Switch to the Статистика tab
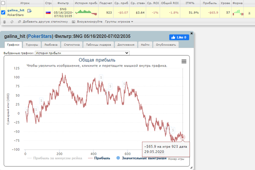 [x=72, y=45]
